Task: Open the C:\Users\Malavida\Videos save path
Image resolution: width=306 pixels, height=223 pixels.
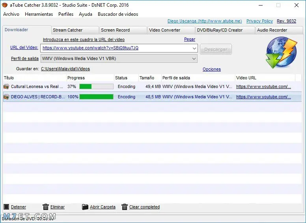Action: 65,69
